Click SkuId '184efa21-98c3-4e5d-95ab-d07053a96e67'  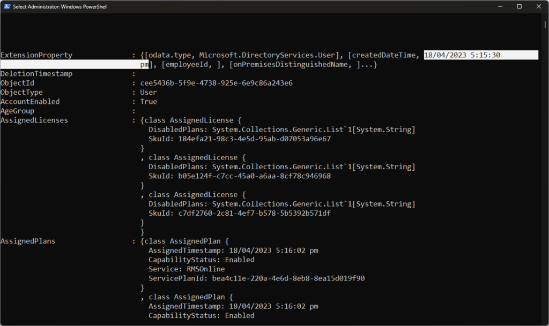pos(255,139)
